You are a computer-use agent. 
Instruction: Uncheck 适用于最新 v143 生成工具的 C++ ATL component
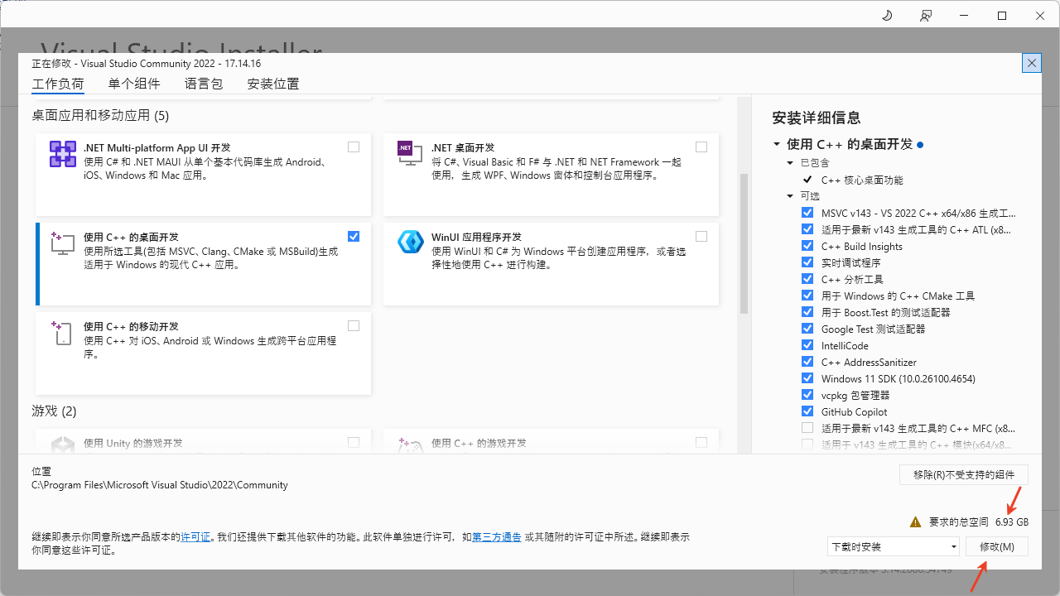pos(807,229)
